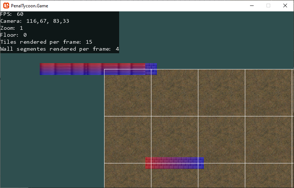Maximize the PenalTycoon.Game window

coord(268,6)
